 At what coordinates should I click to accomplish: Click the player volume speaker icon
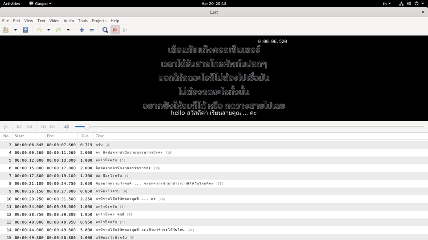66,127
